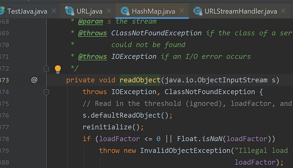
Task: Click the @param doc tag link
Action: point(90,21)
